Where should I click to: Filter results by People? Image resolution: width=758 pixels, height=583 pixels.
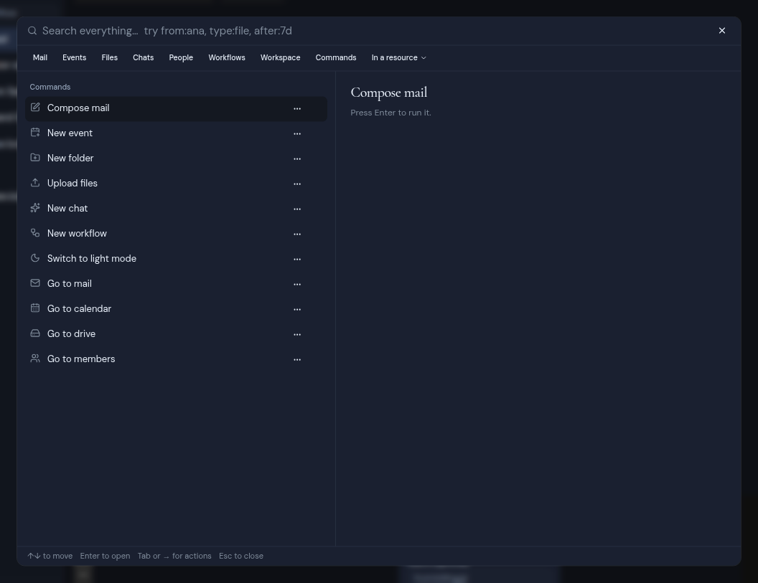[x=181, y=57]
